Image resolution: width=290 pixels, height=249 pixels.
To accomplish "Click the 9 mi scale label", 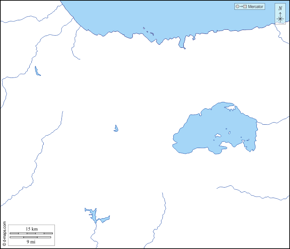I will tap(30, 241).
